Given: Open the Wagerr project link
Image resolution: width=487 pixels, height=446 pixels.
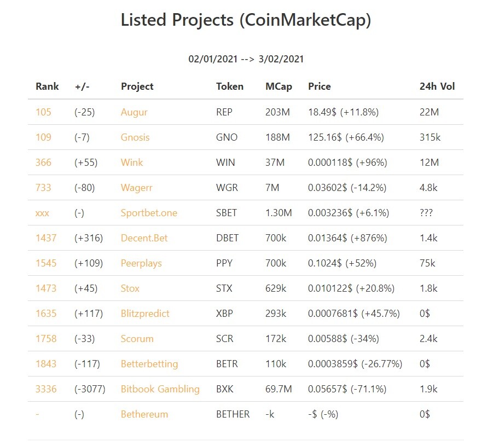Looking at the screenshot, I should pos(136,188).
